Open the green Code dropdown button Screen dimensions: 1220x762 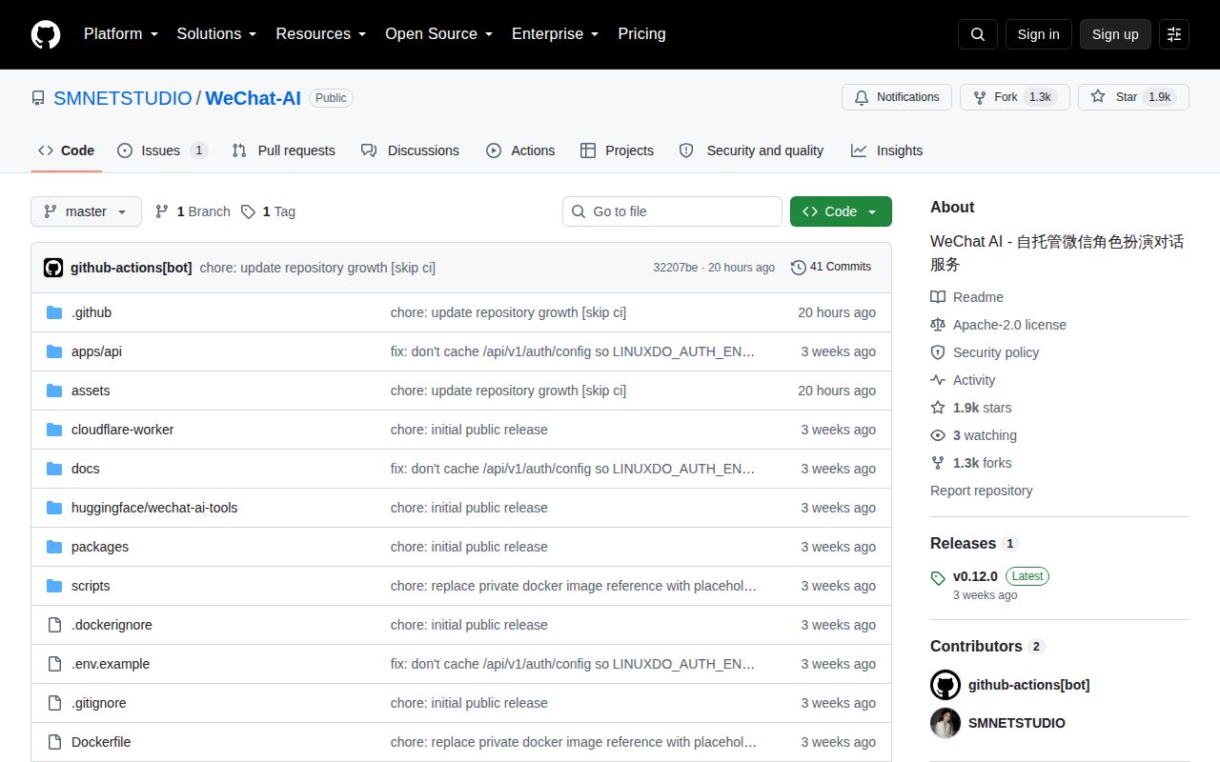click(x=841, y=211)
